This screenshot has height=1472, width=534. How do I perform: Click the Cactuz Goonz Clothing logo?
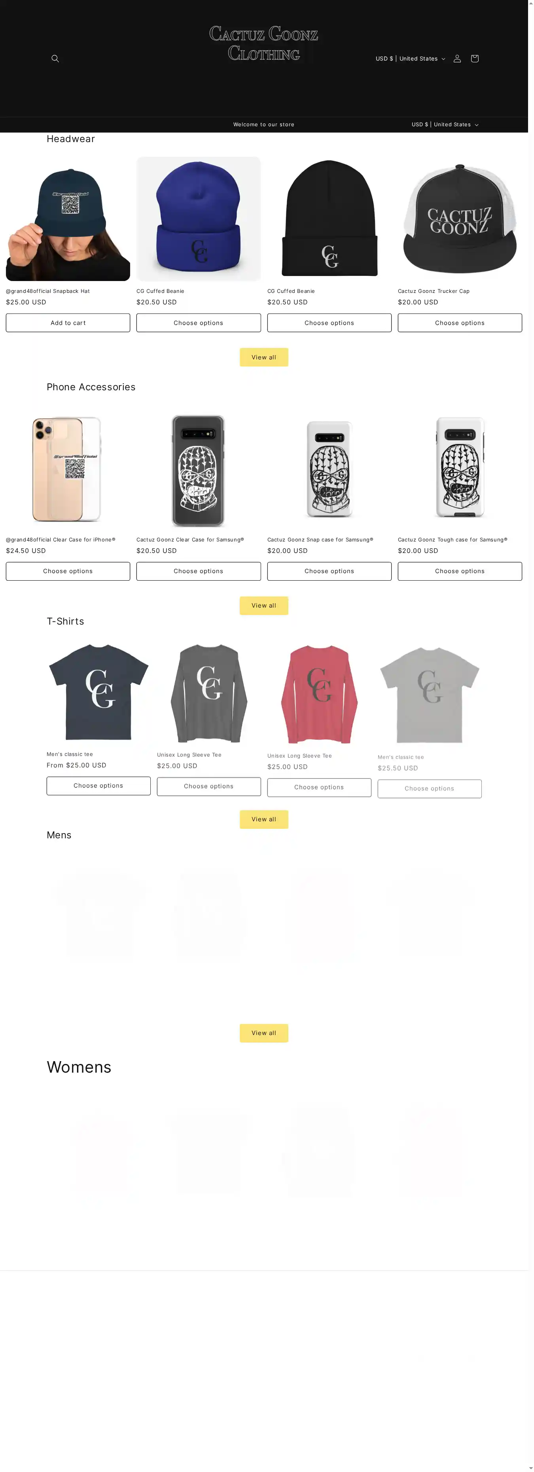point(263,43)
